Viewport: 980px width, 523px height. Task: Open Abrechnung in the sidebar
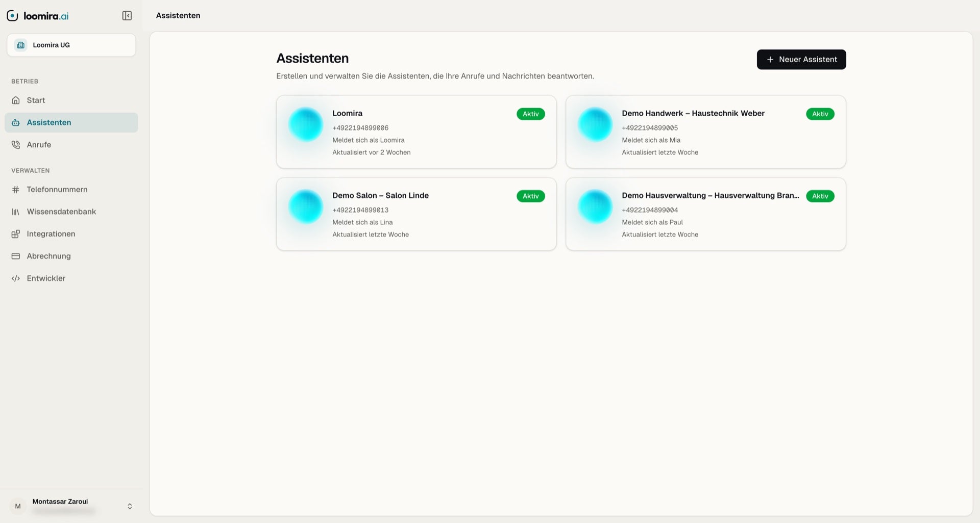click(x=71, y=256)
